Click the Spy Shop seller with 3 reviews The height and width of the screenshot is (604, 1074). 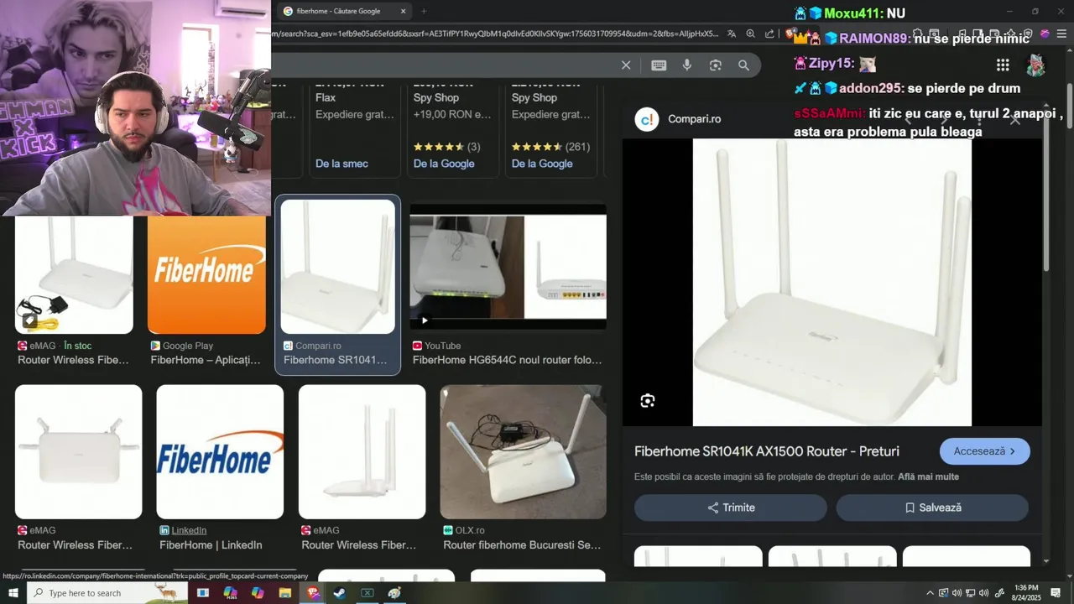click(x=435, y=98)
